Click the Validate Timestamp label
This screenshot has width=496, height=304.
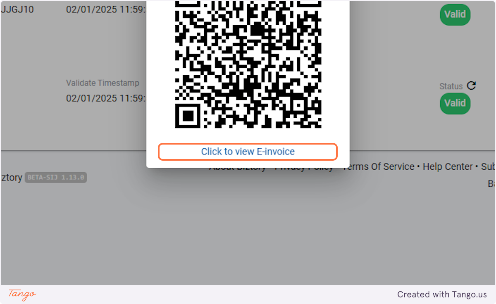coord(103,83)
